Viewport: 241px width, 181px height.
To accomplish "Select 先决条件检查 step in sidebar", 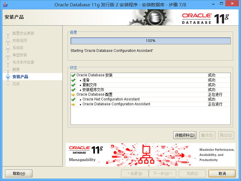I will pos(23,62).
